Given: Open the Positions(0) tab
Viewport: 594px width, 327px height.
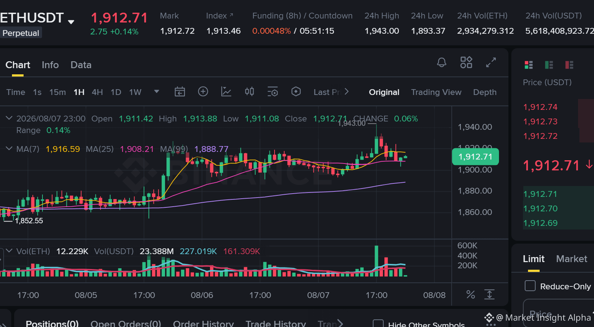Looking at the screenshot, I should pos(52,323).
